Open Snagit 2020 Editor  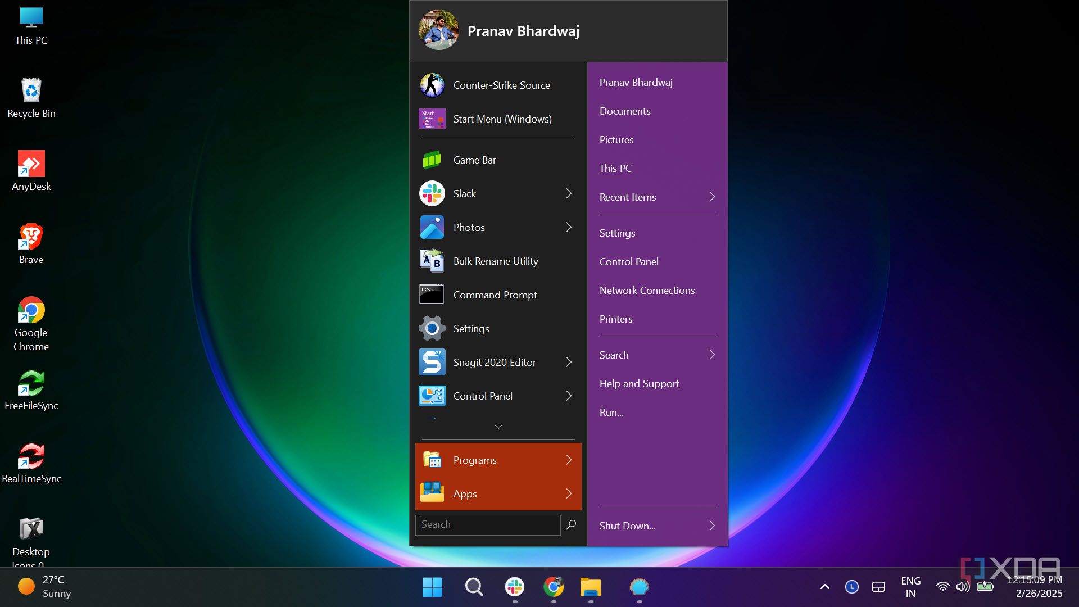(x=494, y=362)
